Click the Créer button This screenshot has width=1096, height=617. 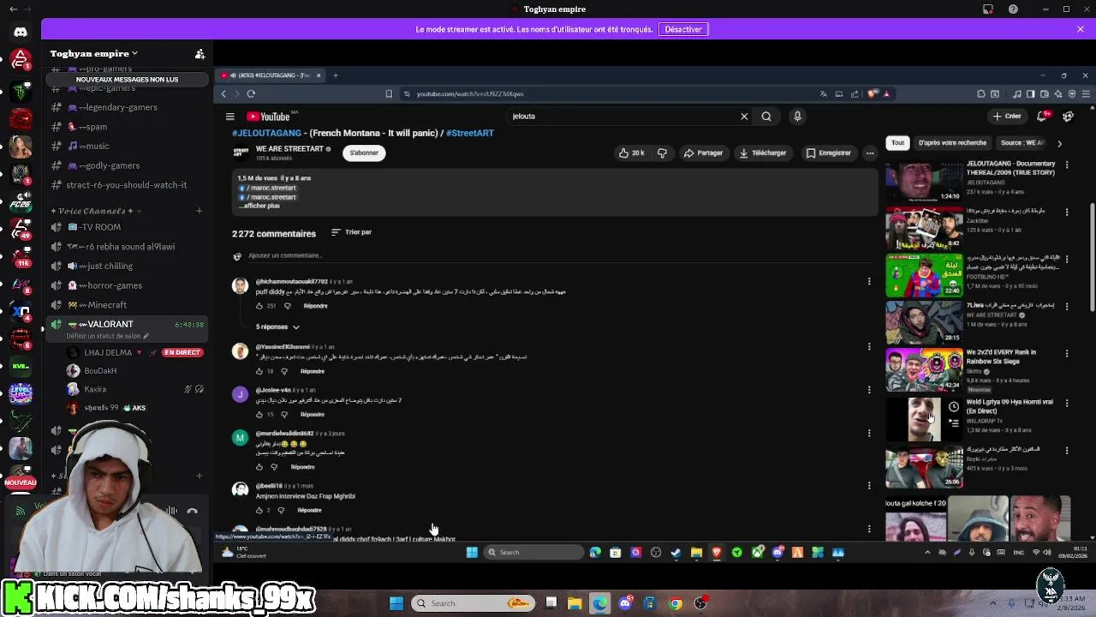coord(1007,117)
